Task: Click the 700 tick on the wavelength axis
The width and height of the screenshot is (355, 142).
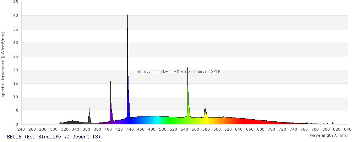Action: 272,129
